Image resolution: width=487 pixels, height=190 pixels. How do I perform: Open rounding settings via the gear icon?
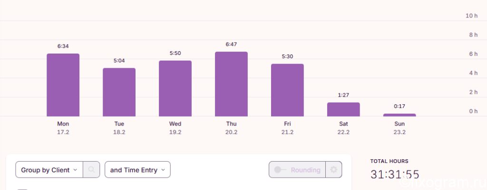point(333,170)
